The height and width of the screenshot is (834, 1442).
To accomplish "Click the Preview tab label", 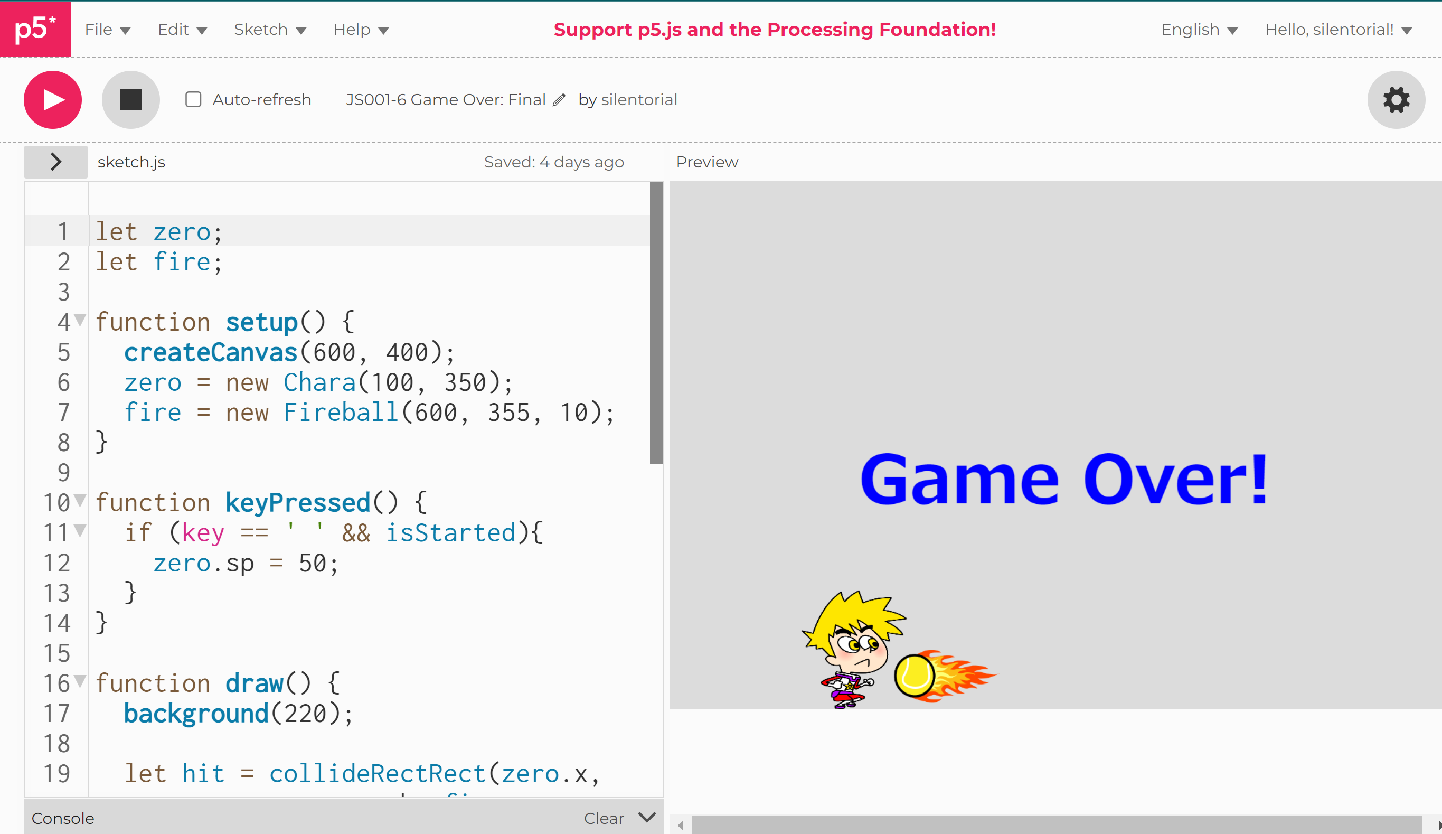I will tap(706, 162).
